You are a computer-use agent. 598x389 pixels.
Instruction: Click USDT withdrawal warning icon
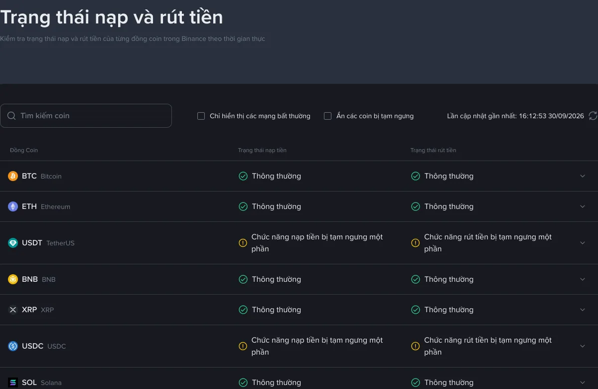(x=416, y=243)
